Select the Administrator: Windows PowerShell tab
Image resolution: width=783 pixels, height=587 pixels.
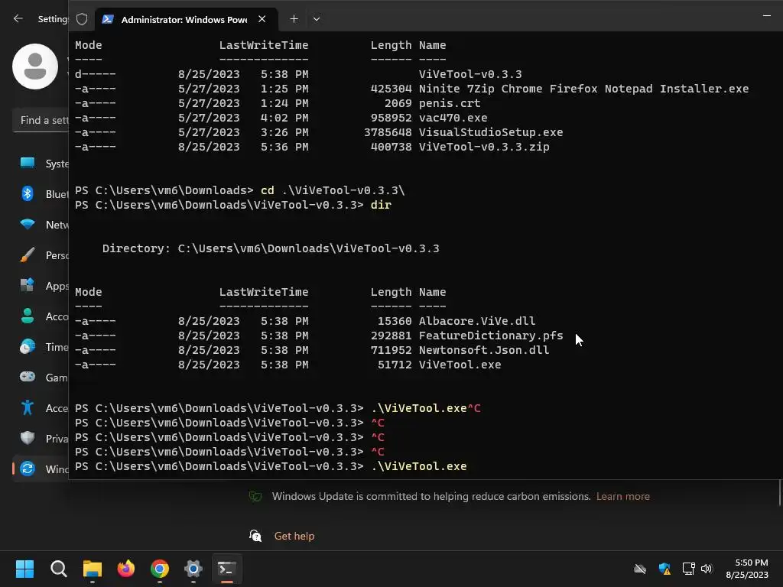click(x=184, y=19)
